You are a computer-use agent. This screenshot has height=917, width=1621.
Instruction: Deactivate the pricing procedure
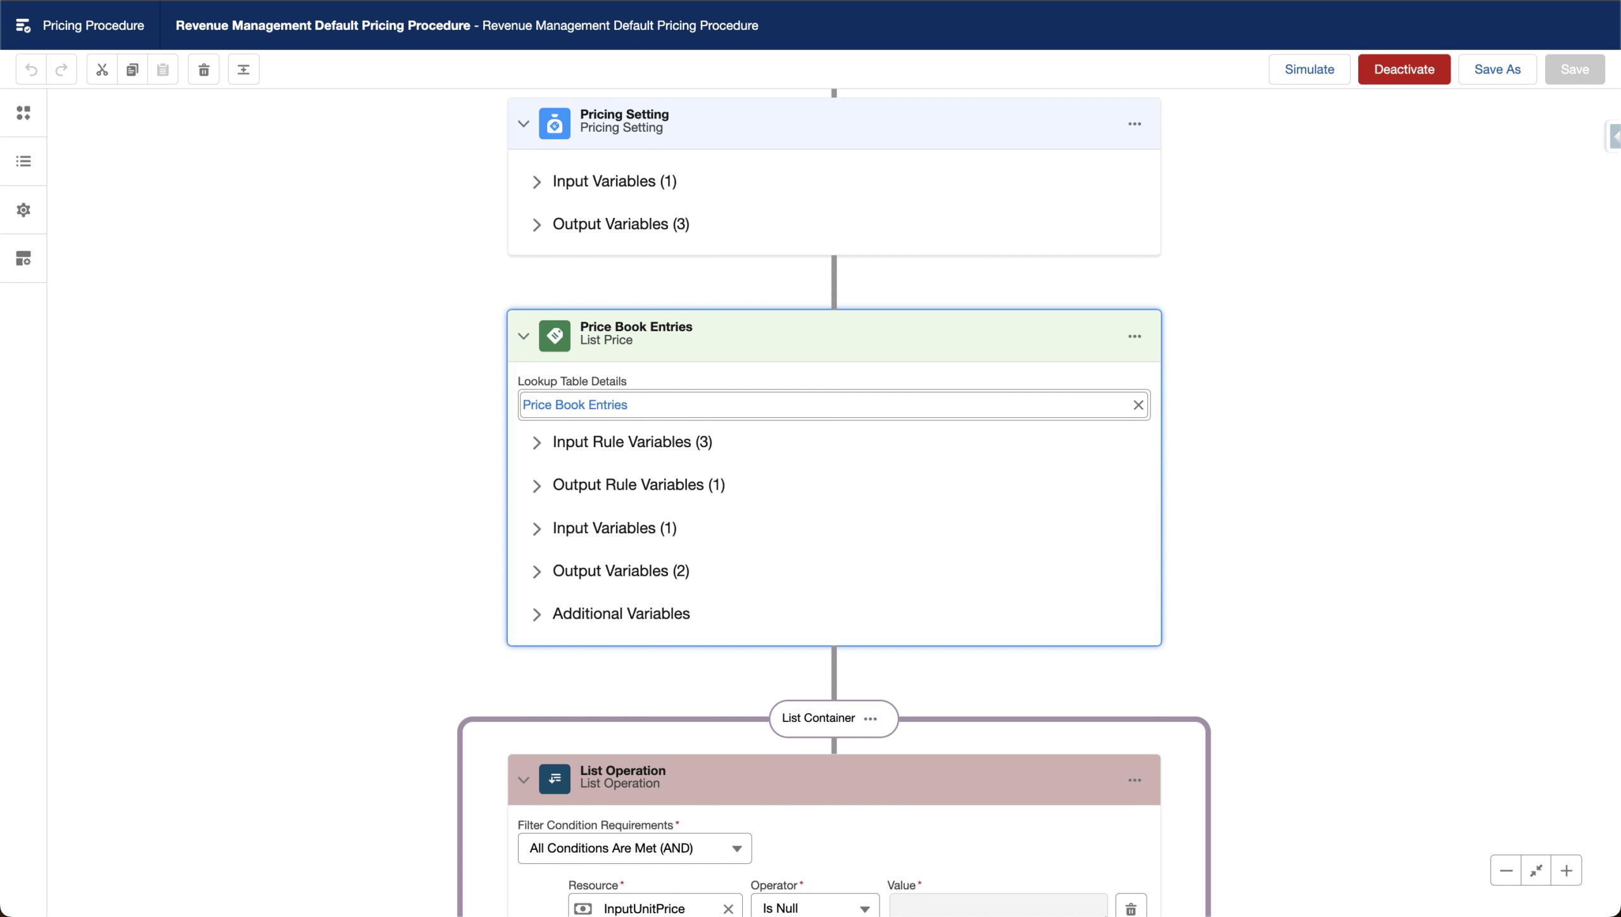(x=1403, y=69)
